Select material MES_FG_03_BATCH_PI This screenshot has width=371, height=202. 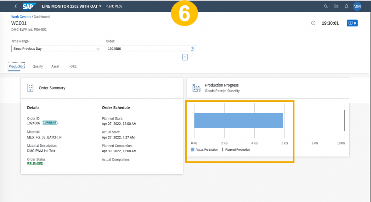tap(45, 137)
